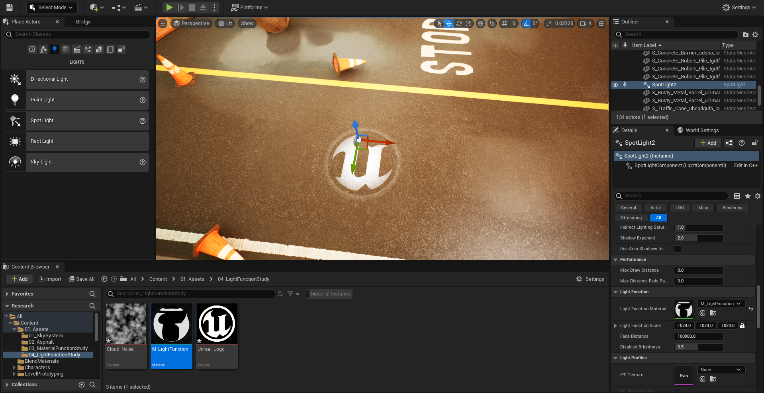Select the Shapes category icon
Viewport: 764px width, 393px height.
coord(66,49)
